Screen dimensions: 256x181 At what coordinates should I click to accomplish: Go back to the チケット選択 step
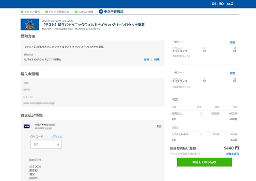32,12
